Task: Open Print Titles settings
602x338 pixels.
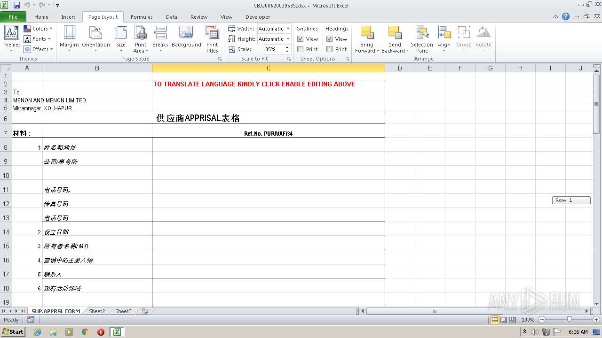Action: click(x=212, y=39)
